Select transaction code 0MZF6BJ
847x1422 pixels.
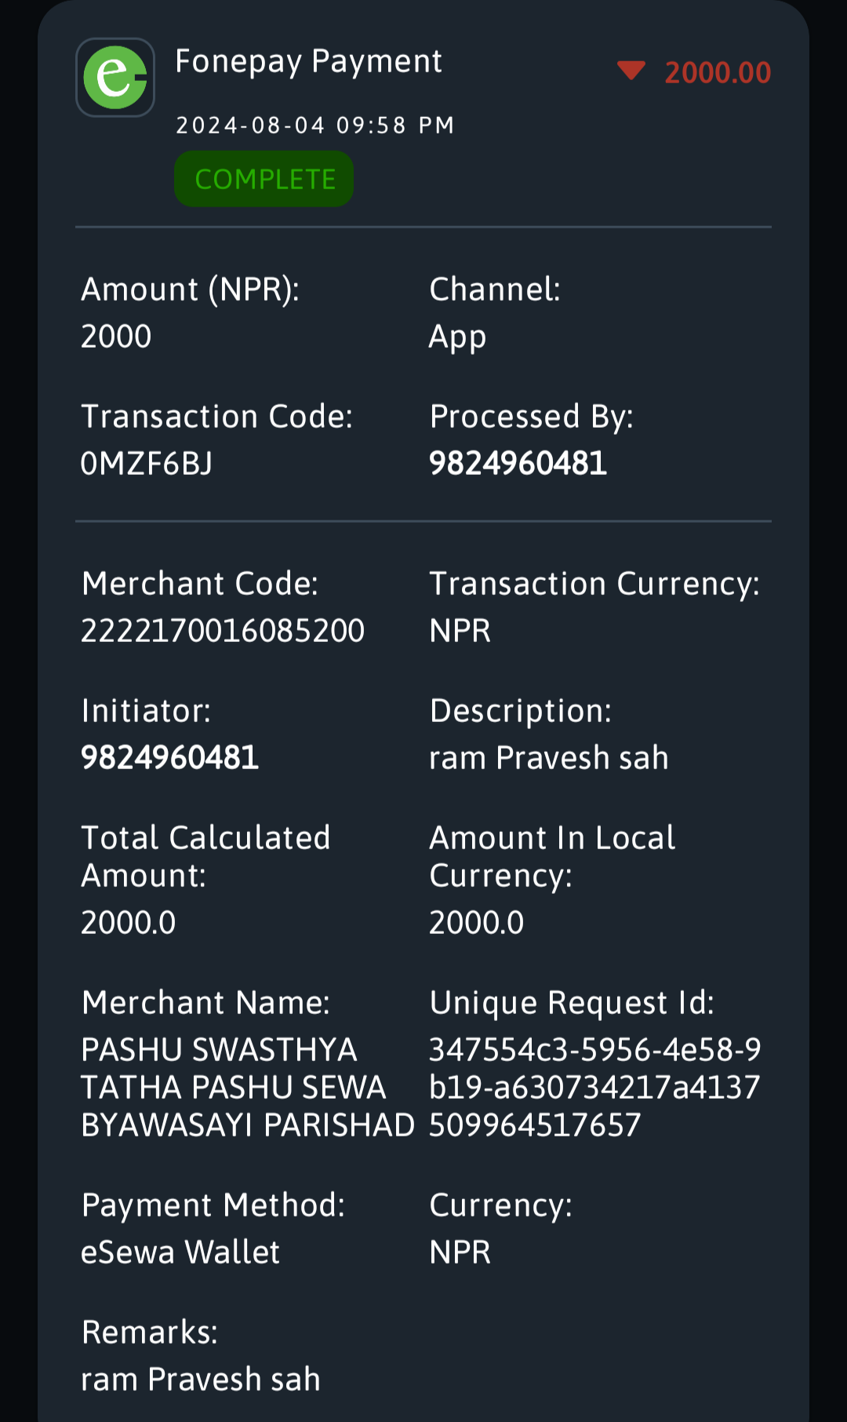click(x=147, y=464)
